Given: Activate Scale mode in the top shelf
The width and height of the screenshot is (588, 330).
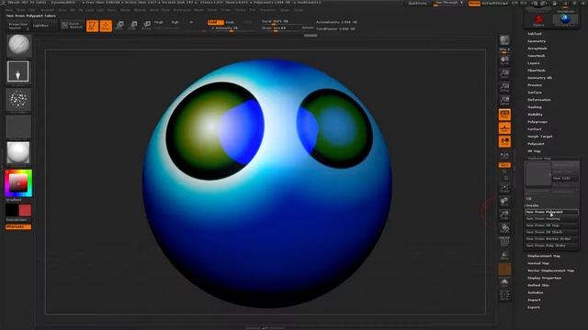Looking at the screenshot, I should pyautogui.click(x=133, y=26).
